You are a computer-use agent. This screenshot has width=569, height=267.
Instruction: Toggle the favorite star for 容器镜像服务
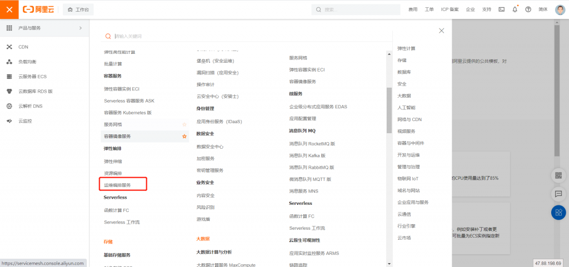(x=184, y=137)
